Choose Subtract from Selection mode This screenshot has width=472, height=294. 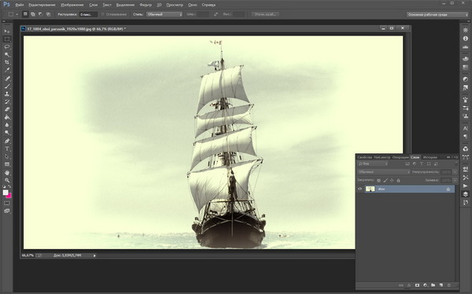coord(40,14)
